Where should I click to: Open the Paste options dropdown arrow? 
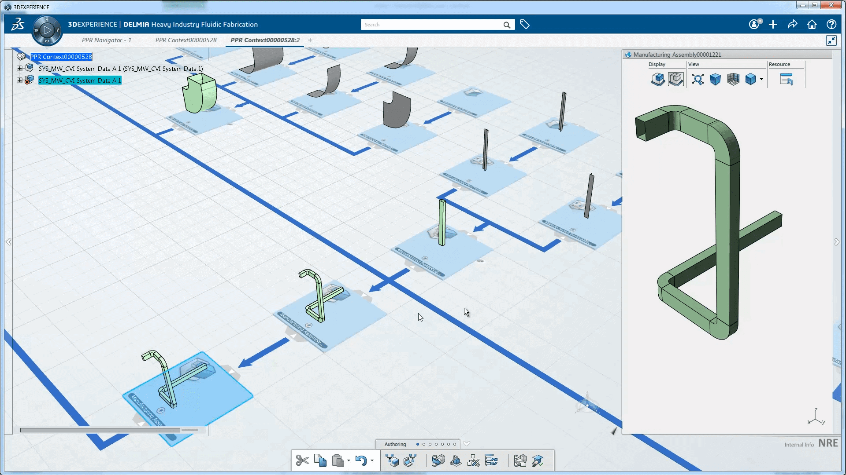pyautogui.click(x=349, y=461)
